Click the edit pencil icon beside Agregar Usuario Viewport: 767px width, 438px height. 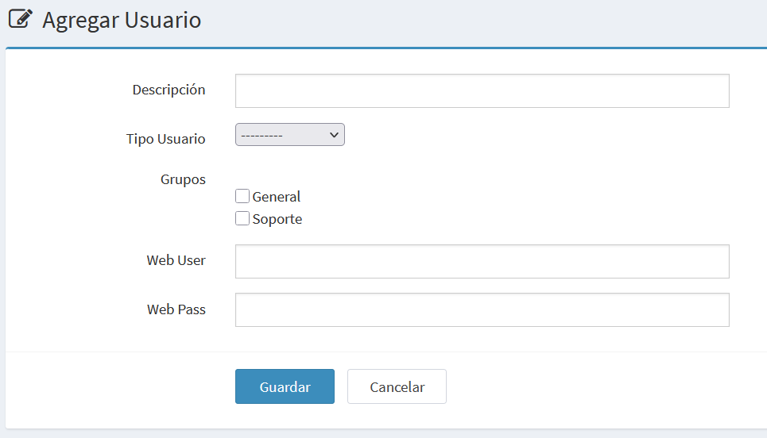tap(21, 19)
